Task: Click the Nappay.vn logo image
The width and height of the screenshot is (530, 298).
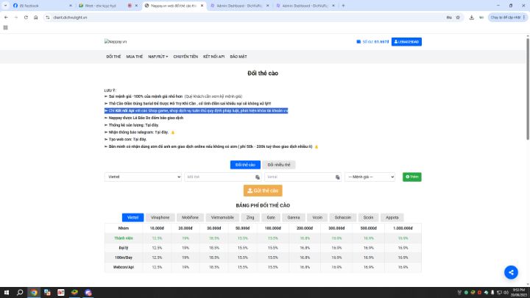Action: pos(115,42)
